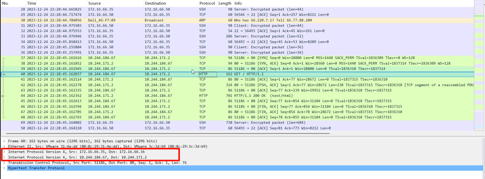Sort by the Protocol column header
485x179 pixels.
[207, 3]
